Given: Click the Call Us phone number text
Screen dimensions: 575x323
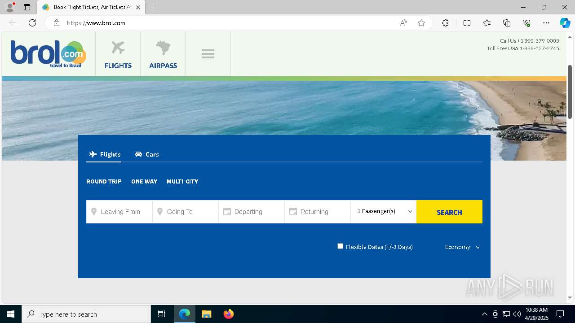Looking at the screenshot, I should [529, 41].
